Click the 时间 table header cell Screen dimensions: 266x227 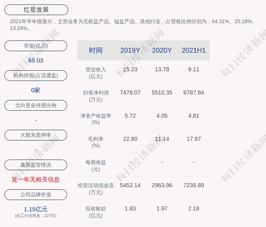[96, 50]
